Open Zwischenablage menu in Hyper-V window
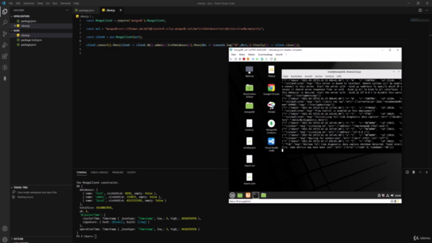 click(x=265, y=55)
